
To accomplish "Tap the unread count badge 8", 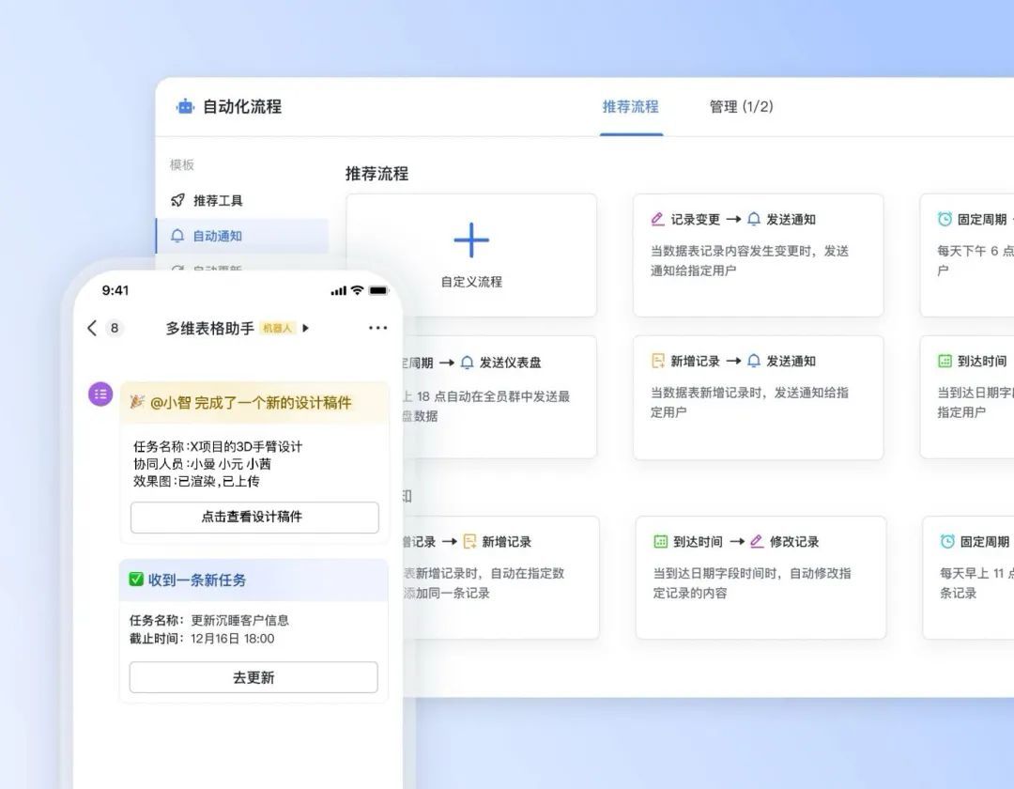I will coord(115,328).
